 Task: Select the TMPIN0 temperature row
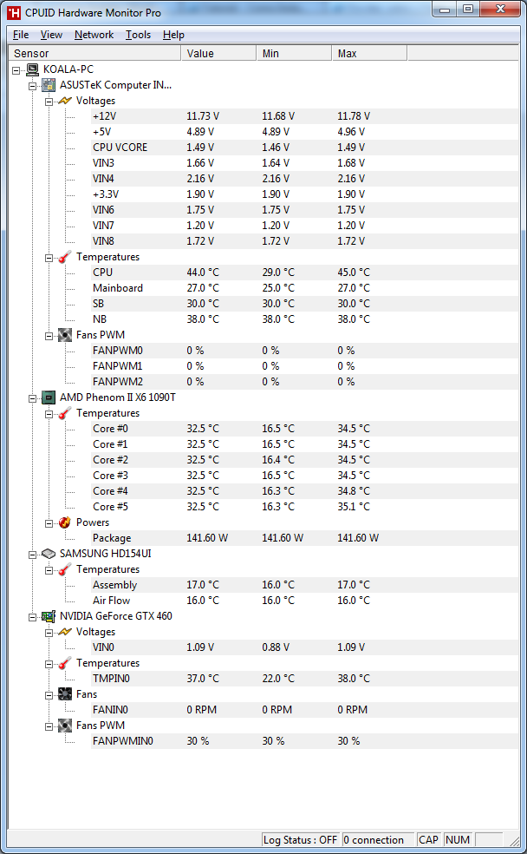point(304,680)
